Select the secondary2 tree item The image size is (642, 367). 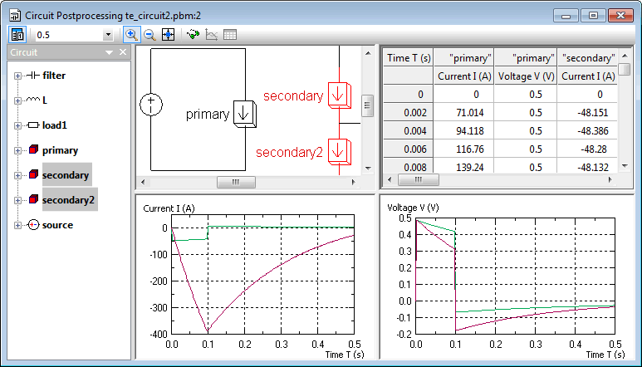[68, 200]
